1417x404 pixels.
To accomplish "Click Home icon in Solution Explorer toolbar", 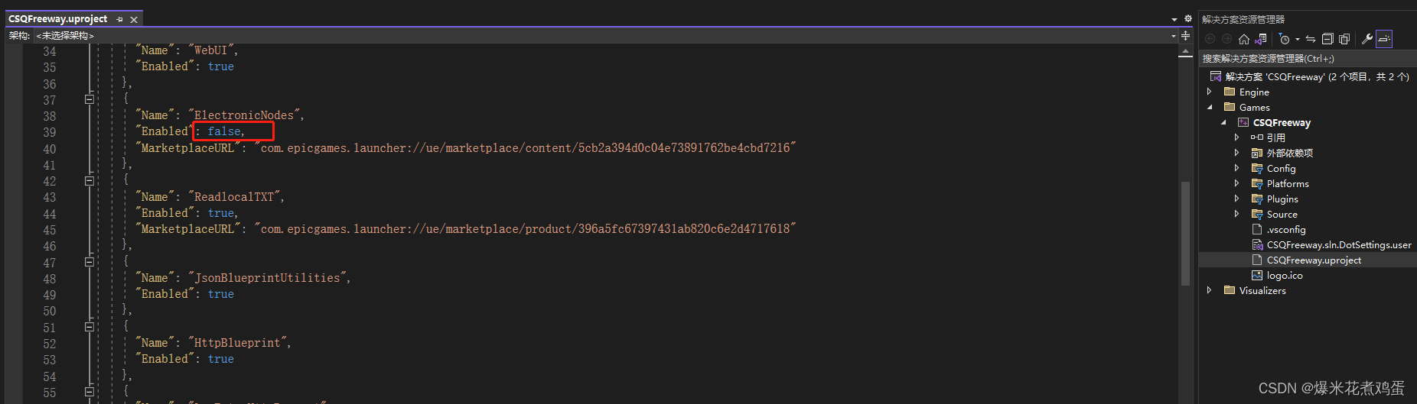I will pyautogui.click(x=1243, y=39).
